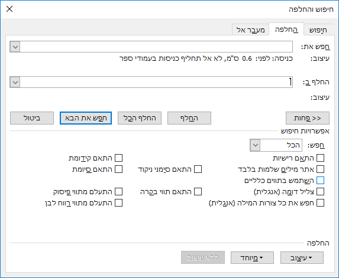Collapse options with the פחות button
This screenshot has height=278, width=339.
point(308,118)
